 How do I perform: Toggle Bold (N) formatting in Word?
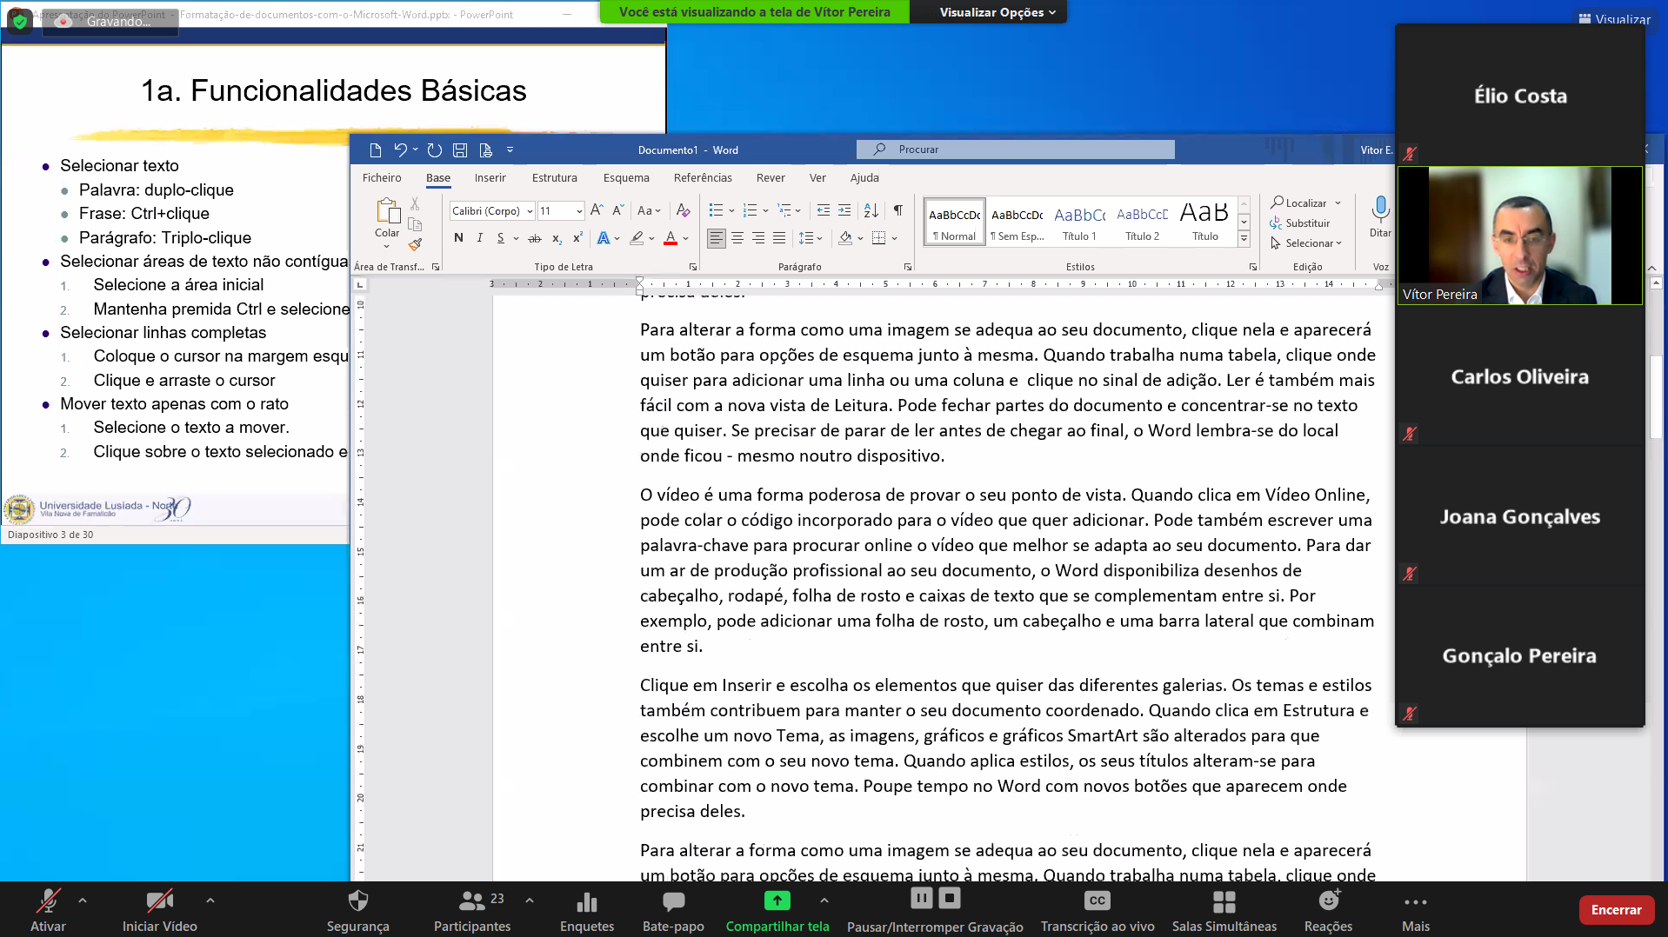(x=458, y=237)
